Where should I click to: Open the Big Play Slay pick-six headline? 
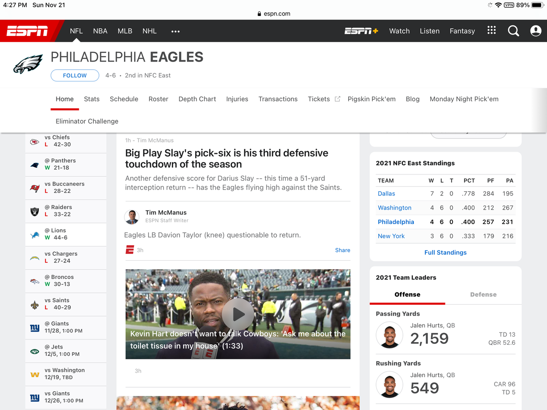(x=227, y=159)
